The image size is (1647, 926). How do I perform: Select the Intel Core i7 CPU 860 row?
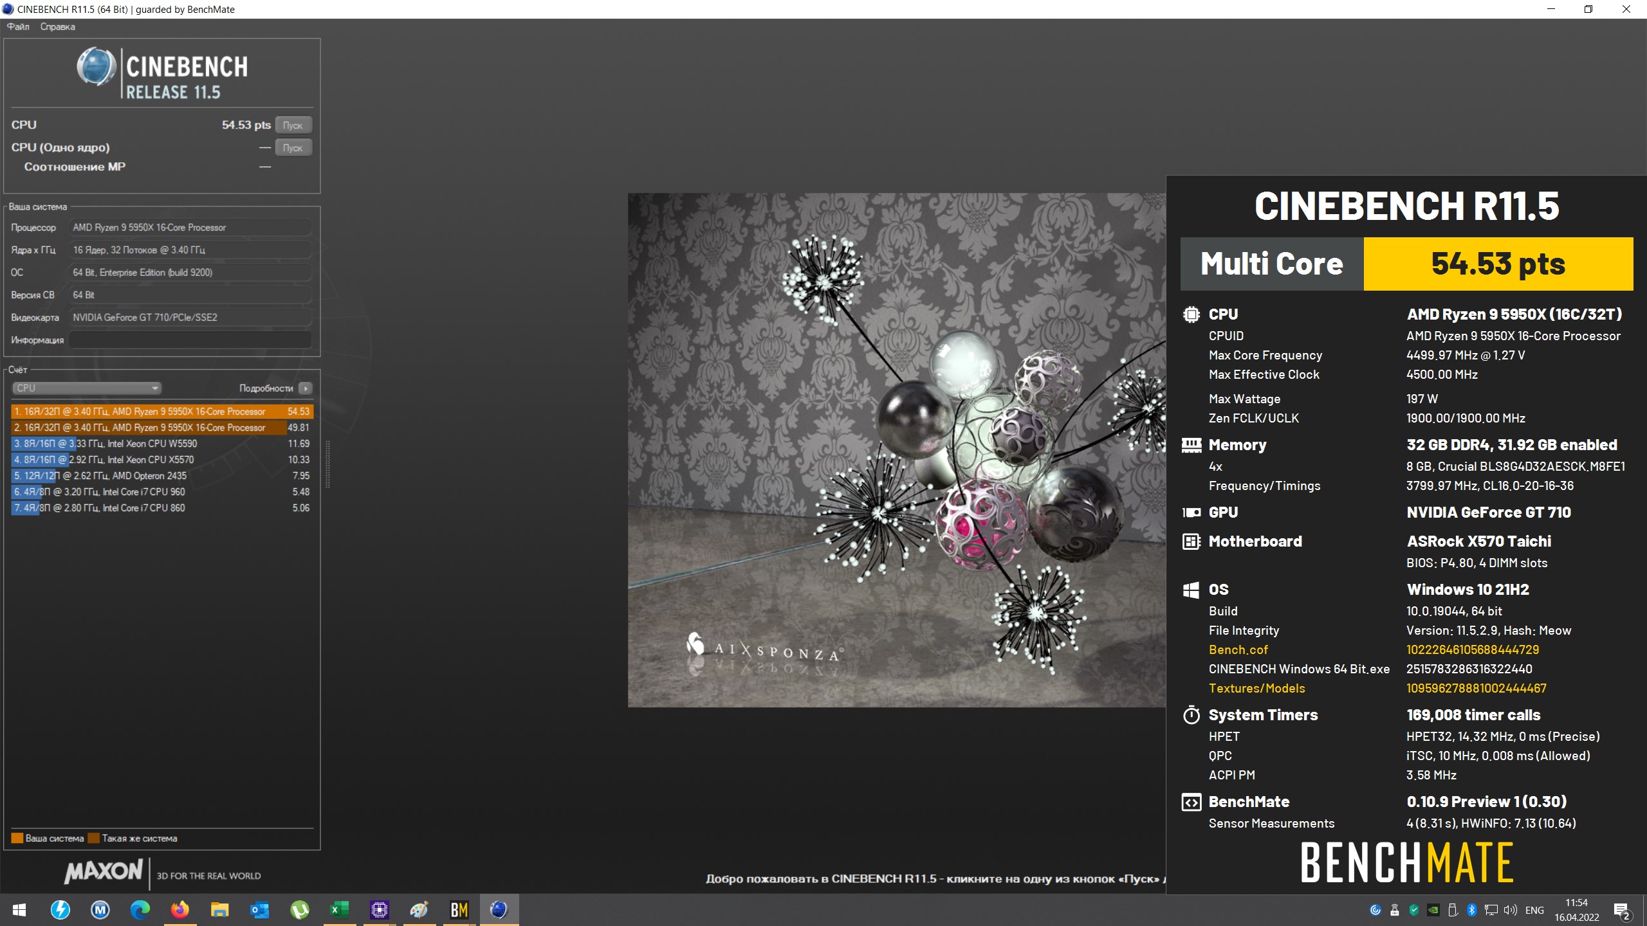162,508
